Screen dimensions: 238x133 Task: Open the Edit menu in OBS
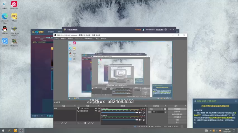pyautogui.click(x=63, y=39)
